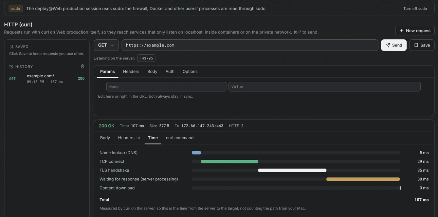This screenshot has width=438, height=217.
Task: Click the sudo badge in the banner
Action: click(16, 8)
